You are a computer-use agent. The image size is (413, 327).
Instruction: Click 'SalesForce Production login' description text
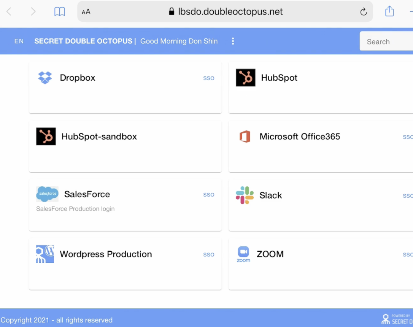click(75, 209)
